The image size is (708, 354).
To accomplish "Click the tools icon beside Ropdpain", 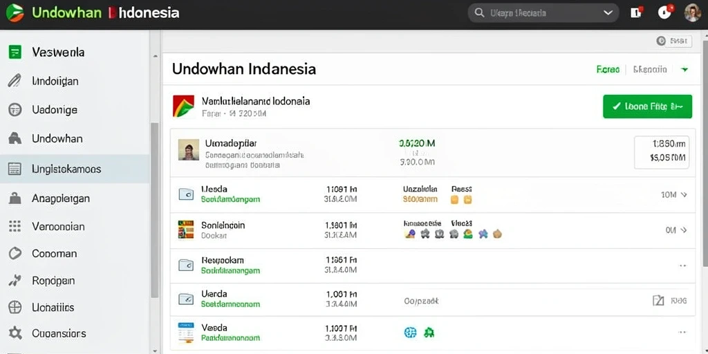I will click(15, 281).
